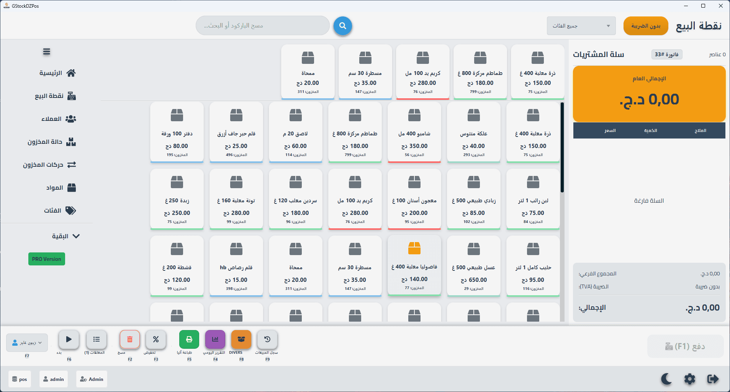Add فاصوليا معلبة 400 غ product card
The width and height of the screenshot is (730, 392).
[x=414, y=265]
